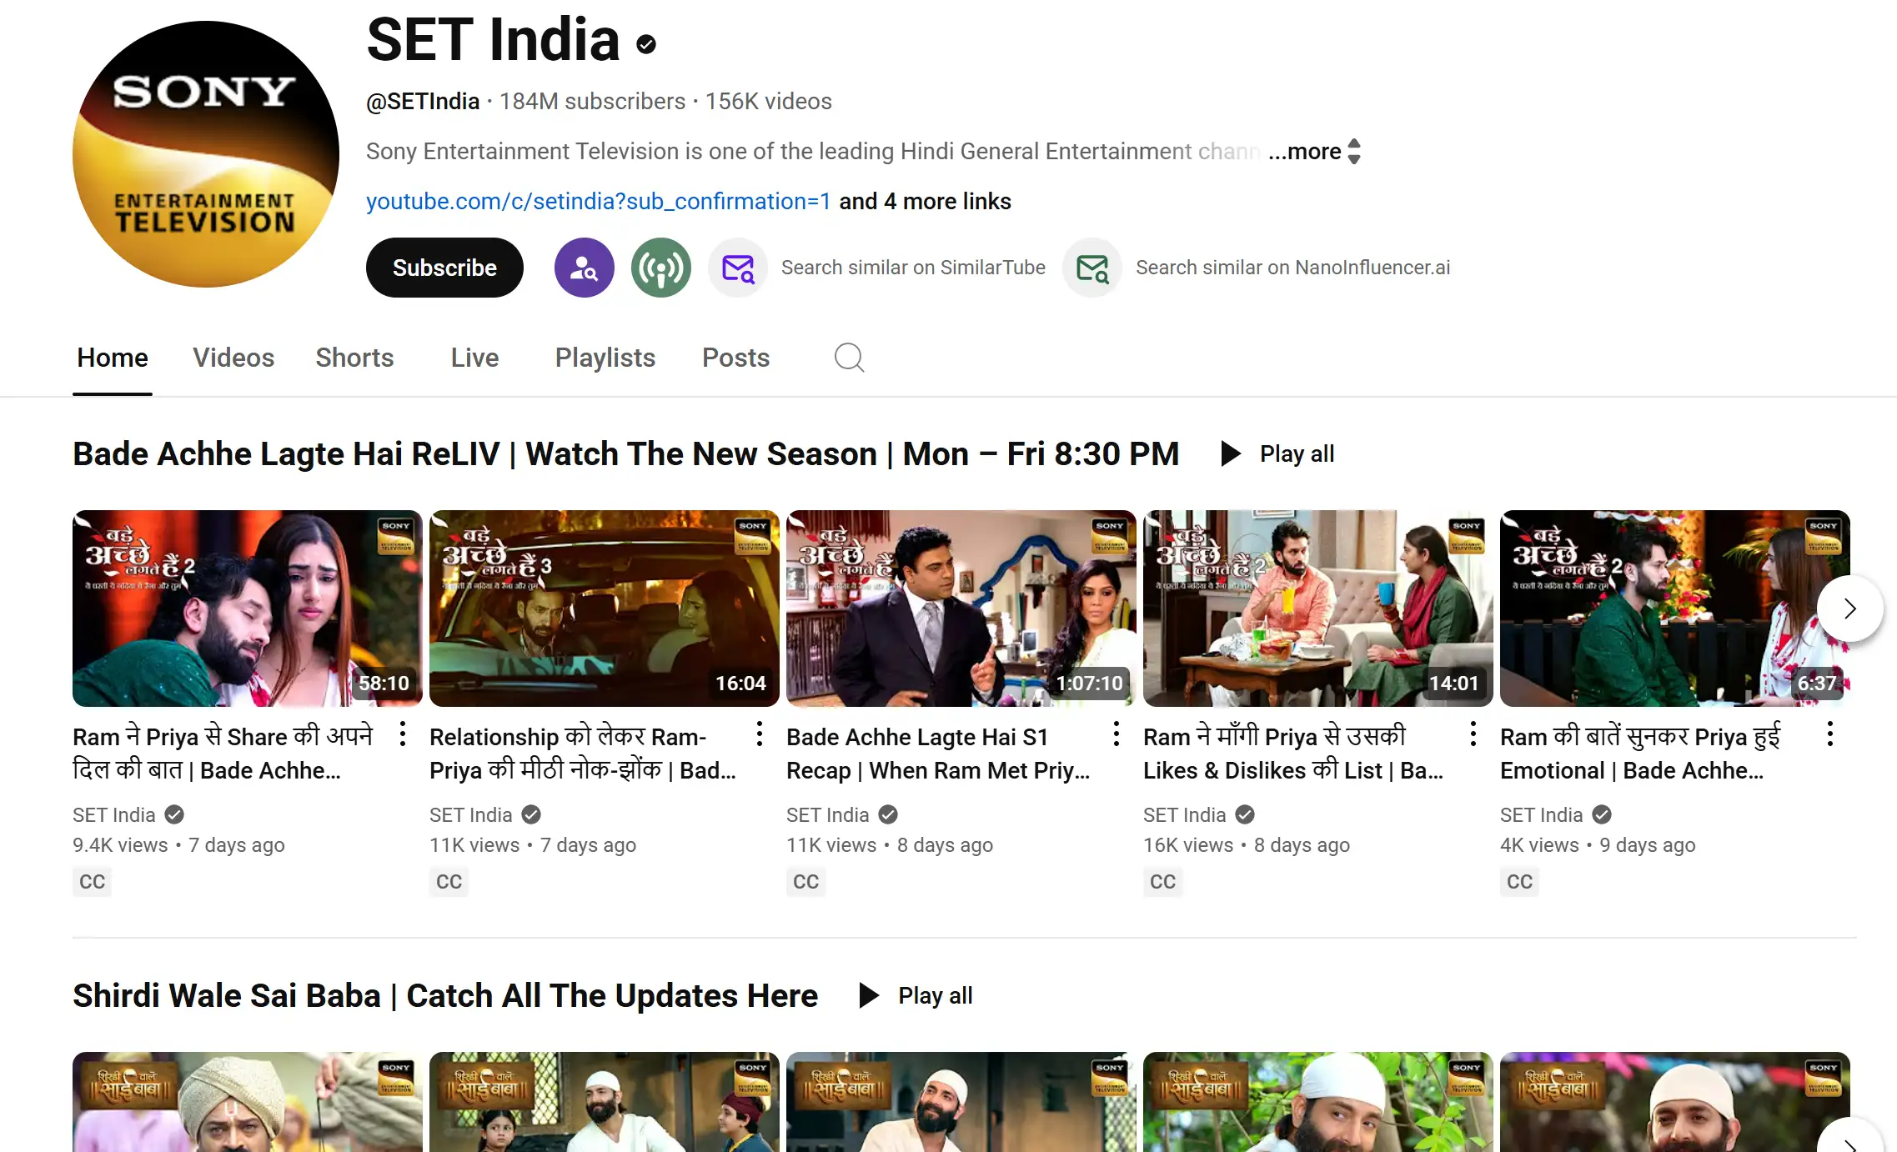Switch to the Videos tab
This screenshot has width=1897, height=1152.
[233, 358]
